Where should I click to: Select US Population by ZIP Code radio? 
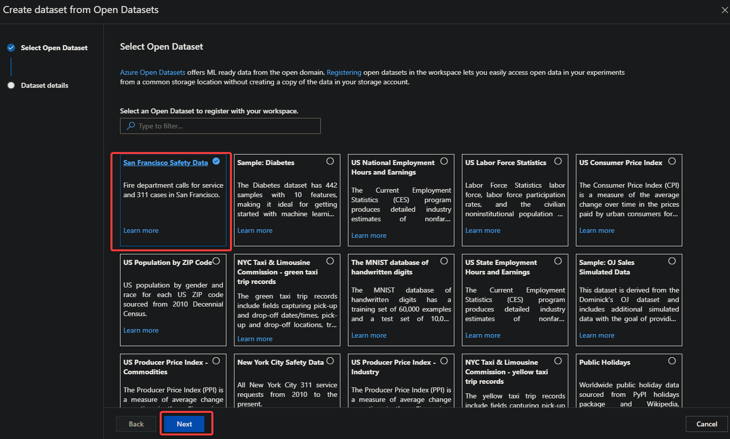216,261
